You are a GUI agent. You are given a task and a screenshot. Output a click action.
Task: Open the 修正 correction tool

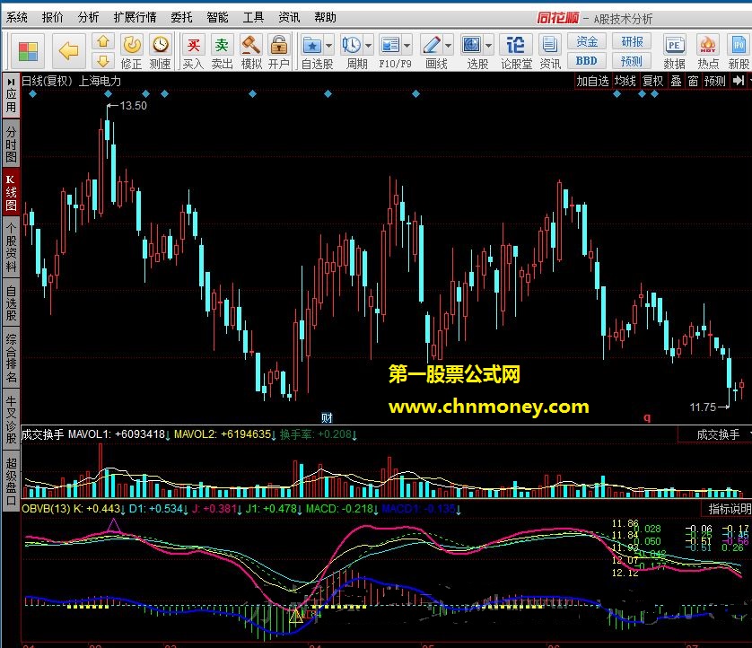pos(132,52)
